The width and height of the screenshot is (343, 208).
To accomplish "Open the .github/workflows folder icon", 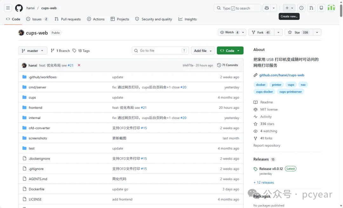I will click(x=24, y=77).
